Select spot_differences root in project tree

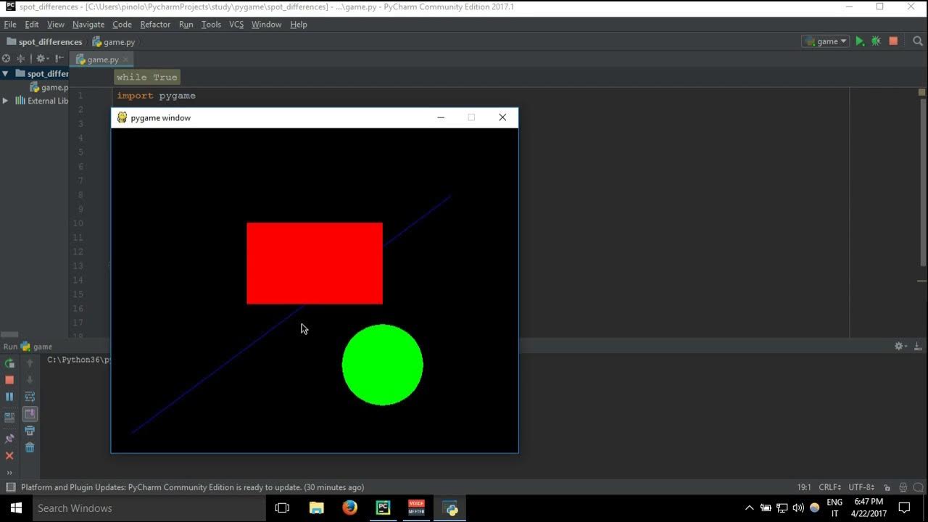click(x=42, y=73)
